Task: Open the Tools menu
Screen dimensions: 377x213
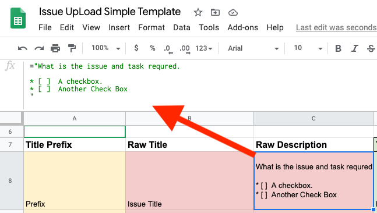Action: [209, 27]
